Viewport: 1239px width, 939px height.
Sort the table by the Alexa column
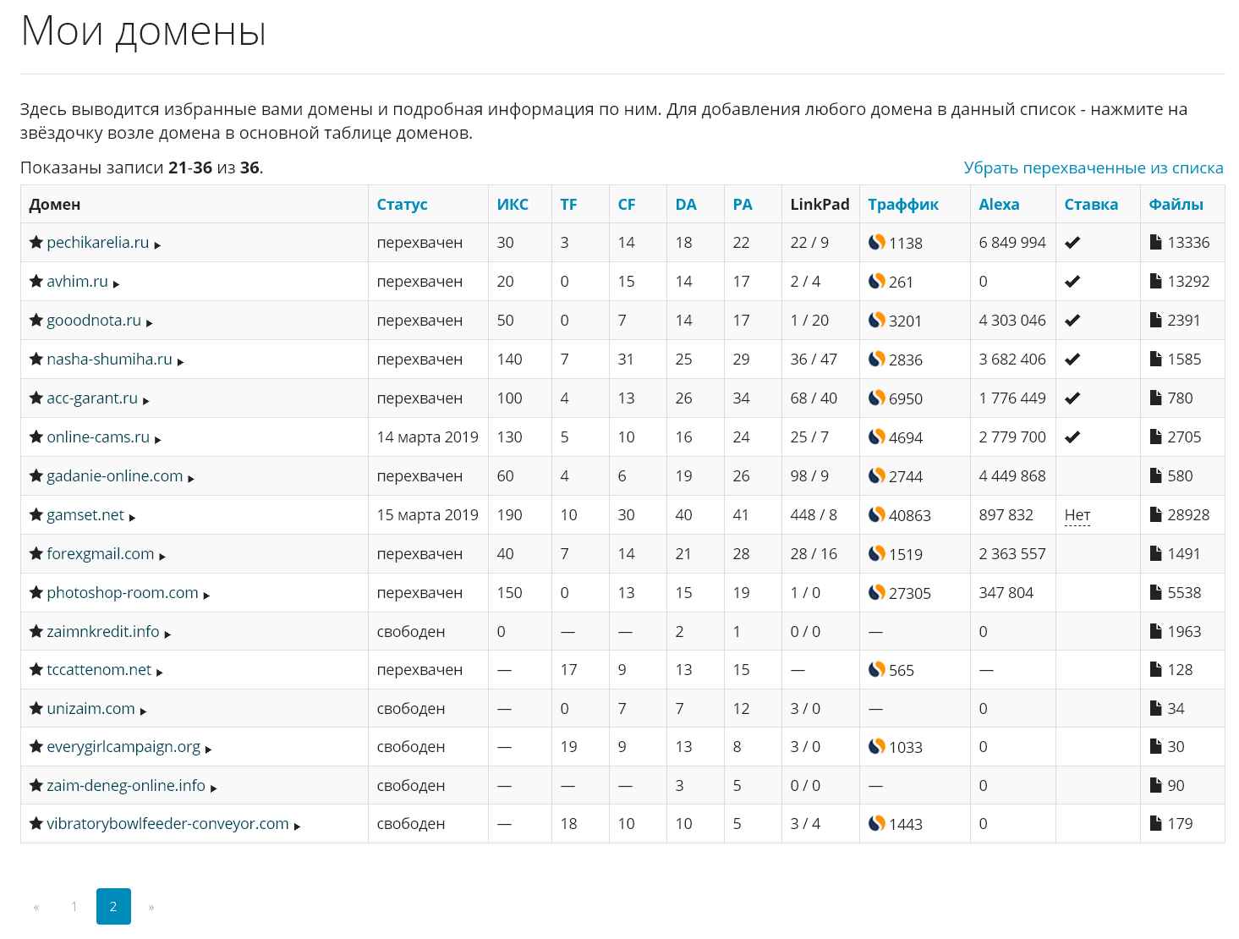(x=999, y=205)
